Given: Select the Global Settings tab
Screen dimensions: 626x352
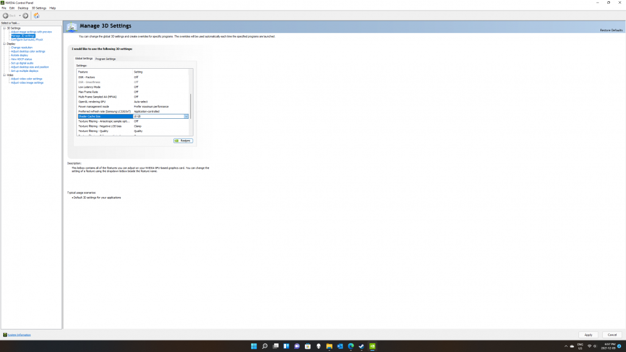Looking at the screenshot, I should tap(84, 58).
